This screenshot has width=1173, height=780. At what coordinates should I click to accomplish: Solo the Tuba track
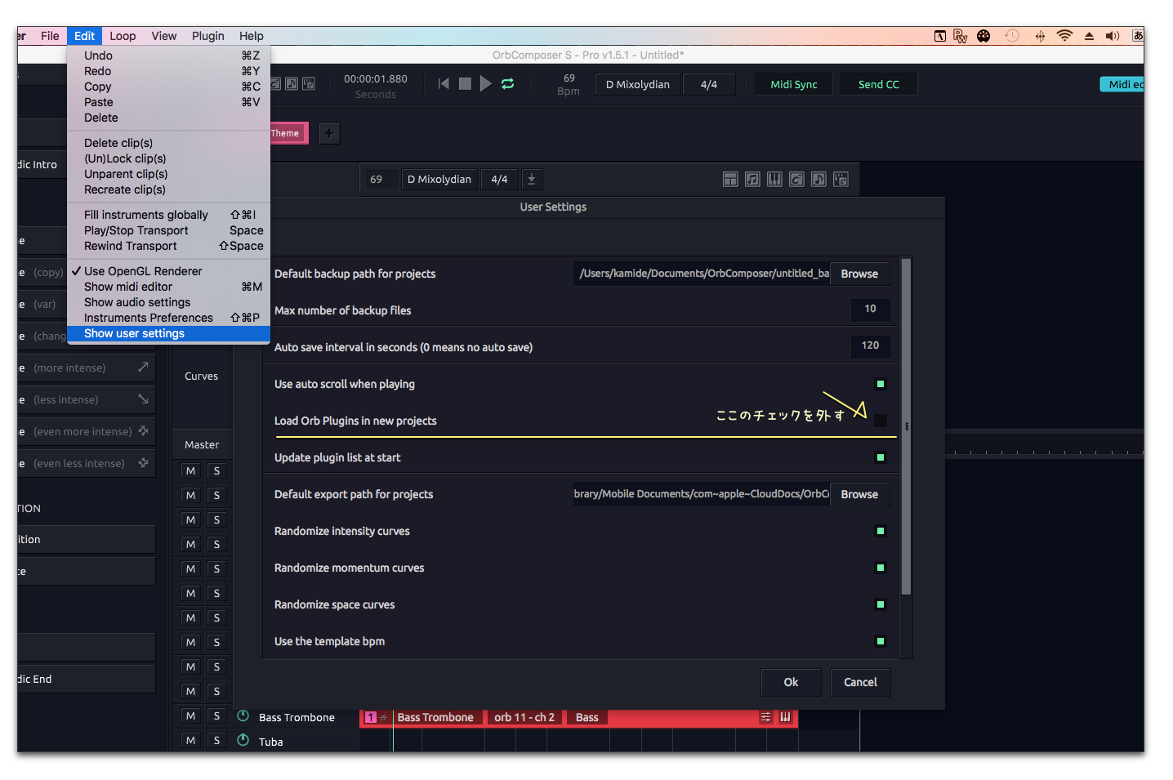tap(216, 741)
